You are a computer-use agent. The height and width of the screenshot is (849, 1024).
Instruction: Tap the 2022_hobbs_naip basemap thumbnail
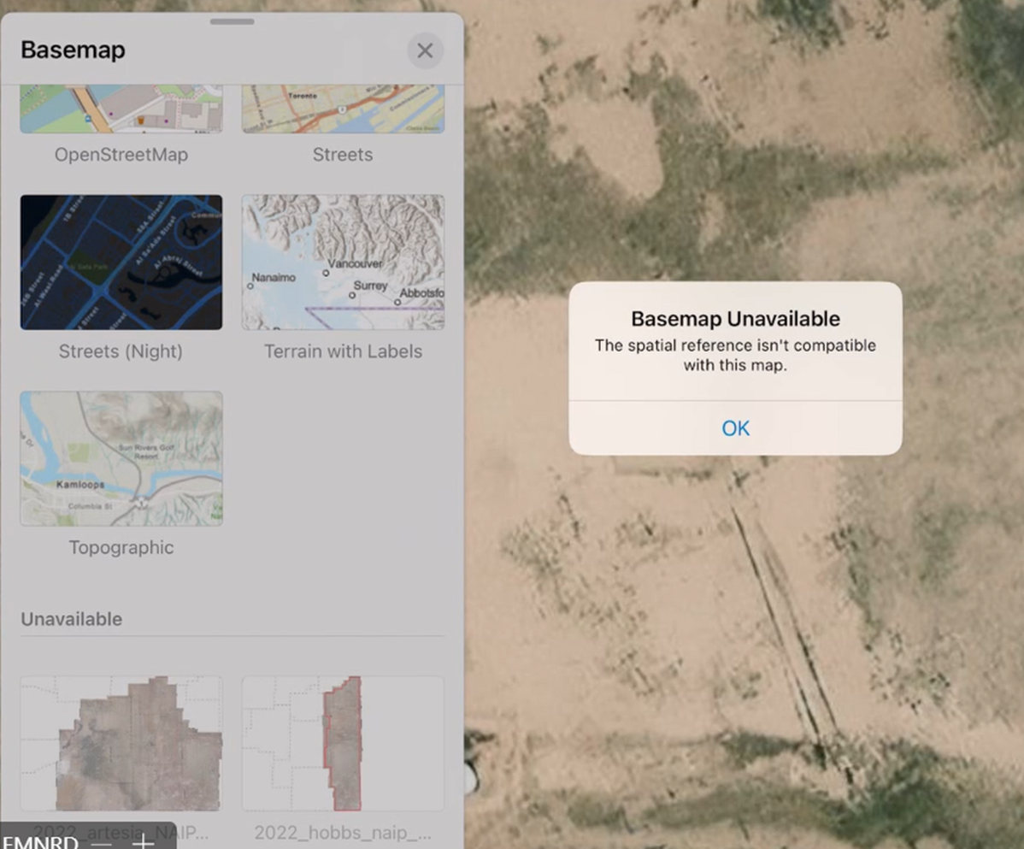[x=342, y=742]
